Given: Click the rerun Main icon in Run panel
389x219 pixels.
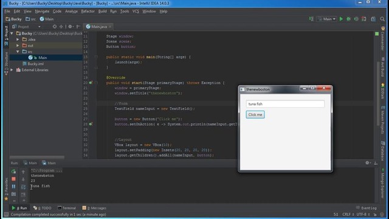Looking at the screenshot, I should 13,172.
